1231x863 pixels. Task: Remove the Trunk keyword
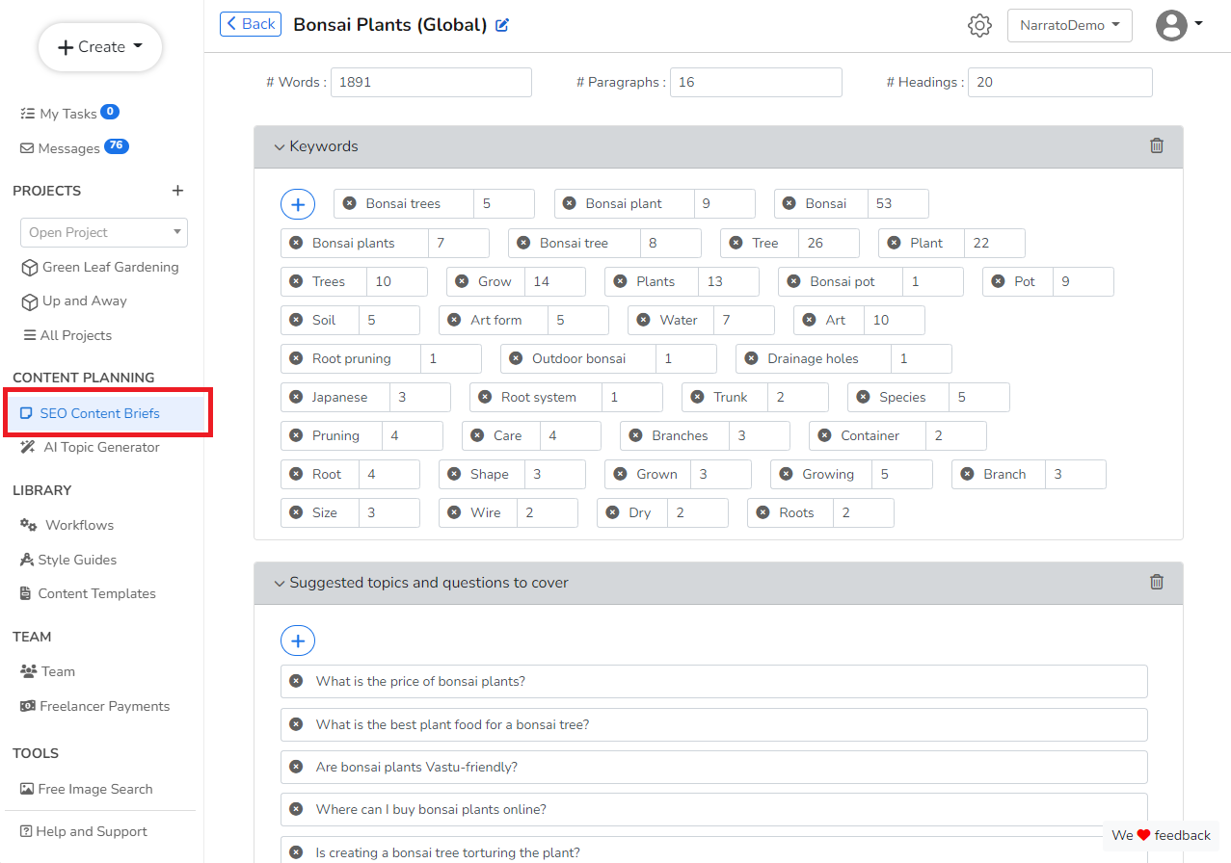point(697,397)
